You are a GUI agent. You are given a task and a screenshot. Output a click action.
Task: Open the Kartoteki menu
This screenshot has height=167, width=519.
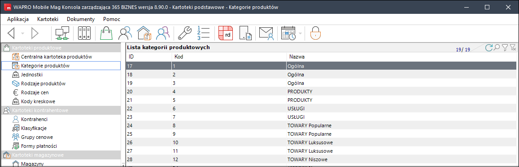(48, 19)
